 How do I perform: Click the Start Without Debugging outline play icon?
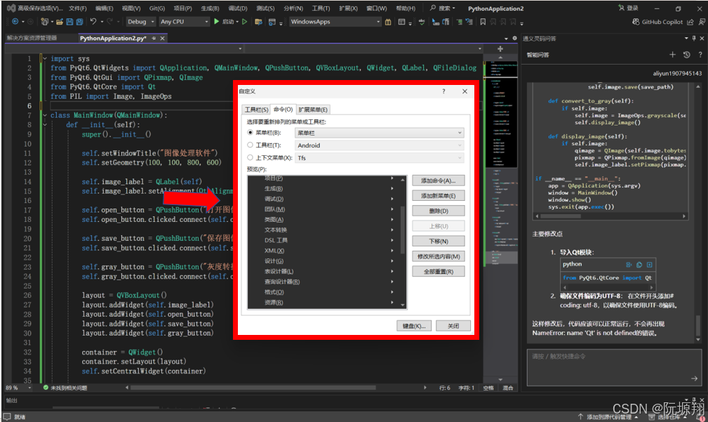245,21
